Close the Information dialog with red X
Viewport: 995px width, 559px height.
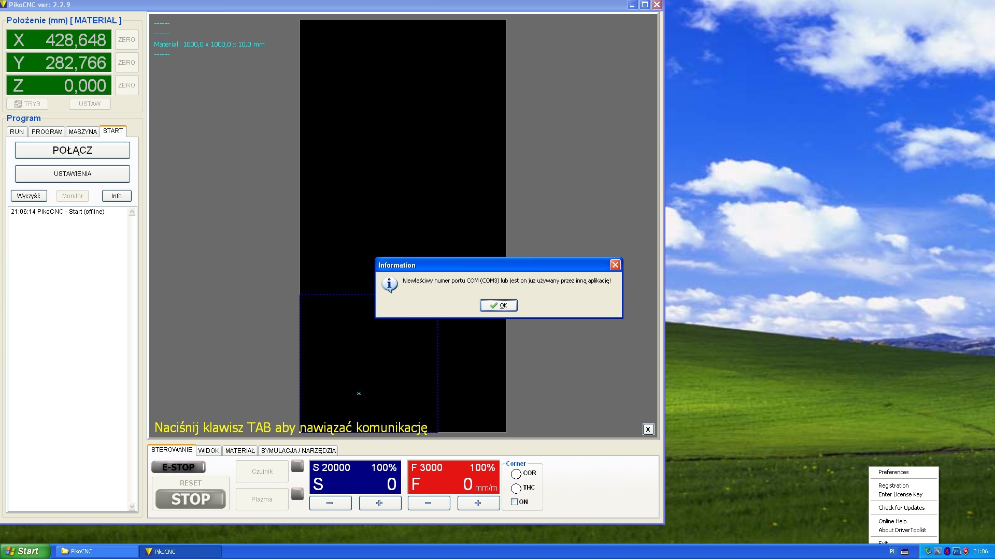click(615, 265)
